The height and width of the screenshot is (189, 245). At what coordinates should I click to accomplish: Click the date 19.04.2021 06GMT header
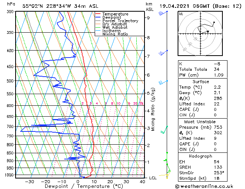[x=200, y=6]
